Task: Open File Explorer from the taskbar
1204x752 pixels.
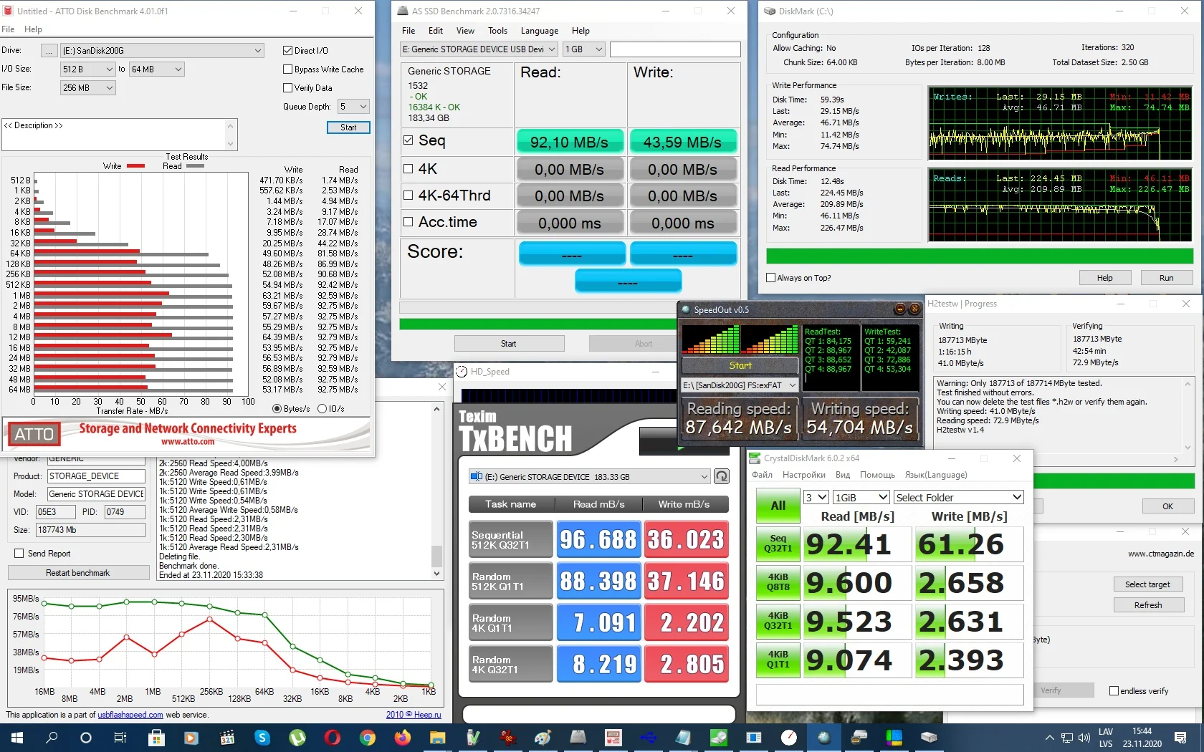Action: pos(438,737)
